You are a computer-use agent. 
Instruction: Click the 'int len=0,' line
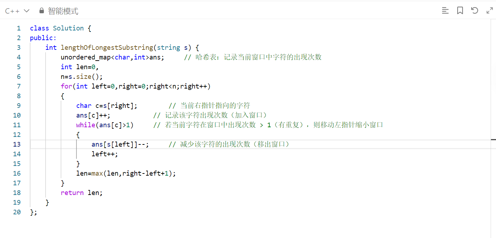tap(80, 67)
